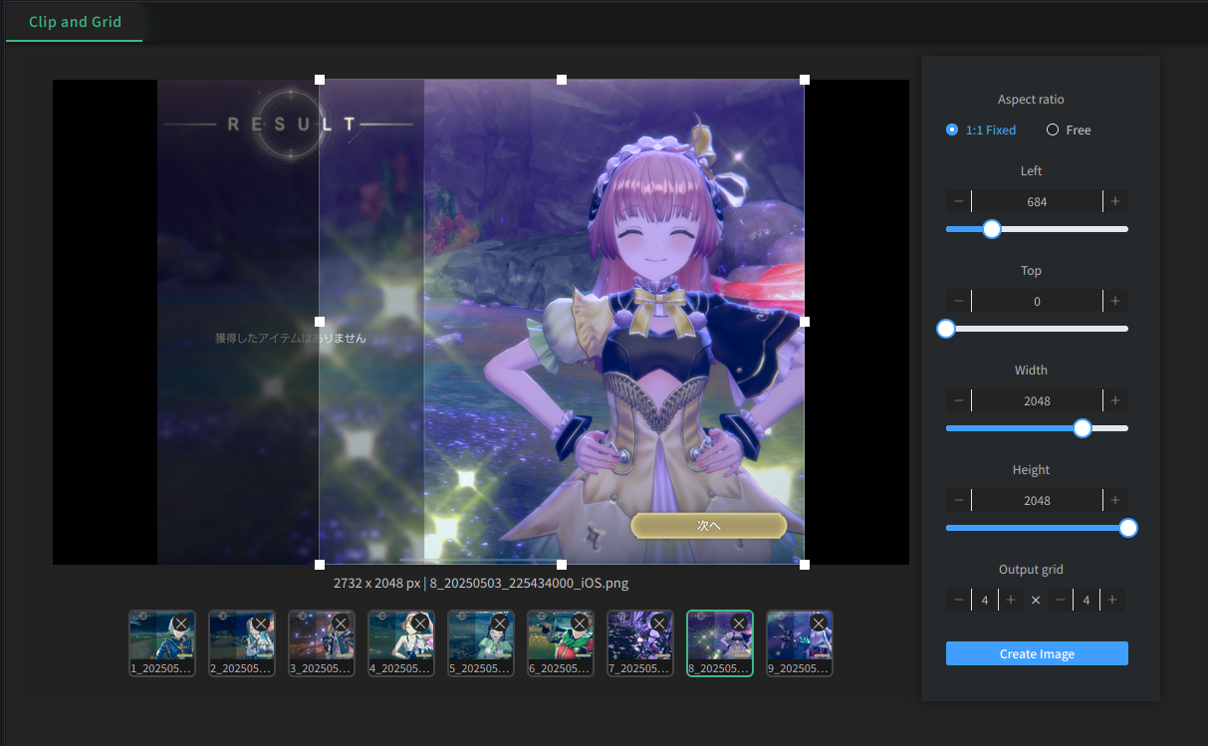Select the 5_202505 thumbnail
1208x746 pixels.
pyautogui.click(x=481, y=643)
